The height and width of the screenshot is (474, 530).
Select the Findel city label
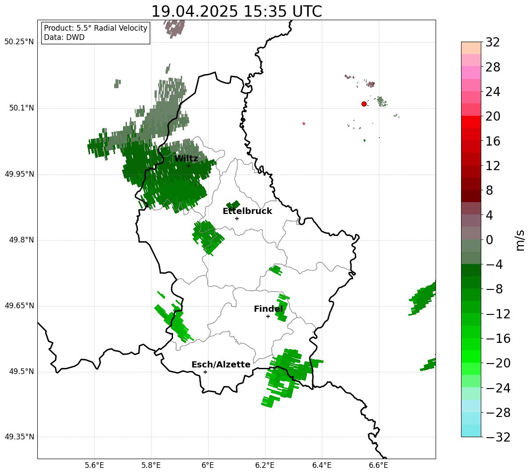coord(268,309)
